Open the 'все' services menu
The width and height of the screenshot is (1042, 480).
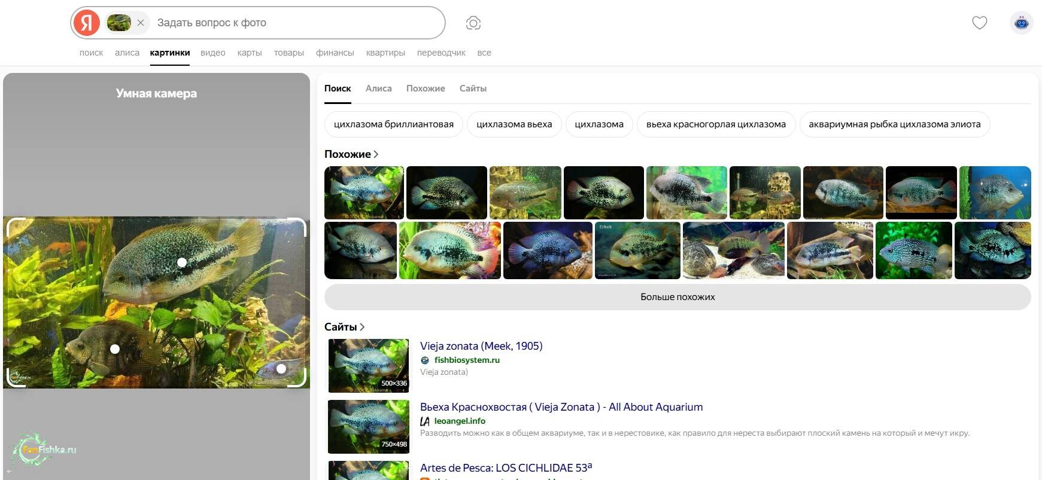(x=484, y=53)
